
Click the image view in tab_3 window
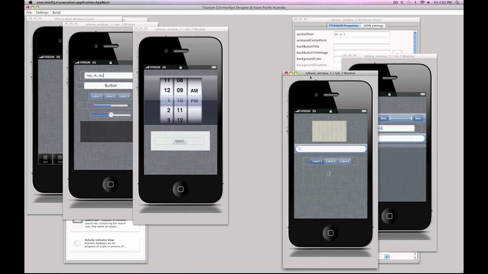pos(329,131)
